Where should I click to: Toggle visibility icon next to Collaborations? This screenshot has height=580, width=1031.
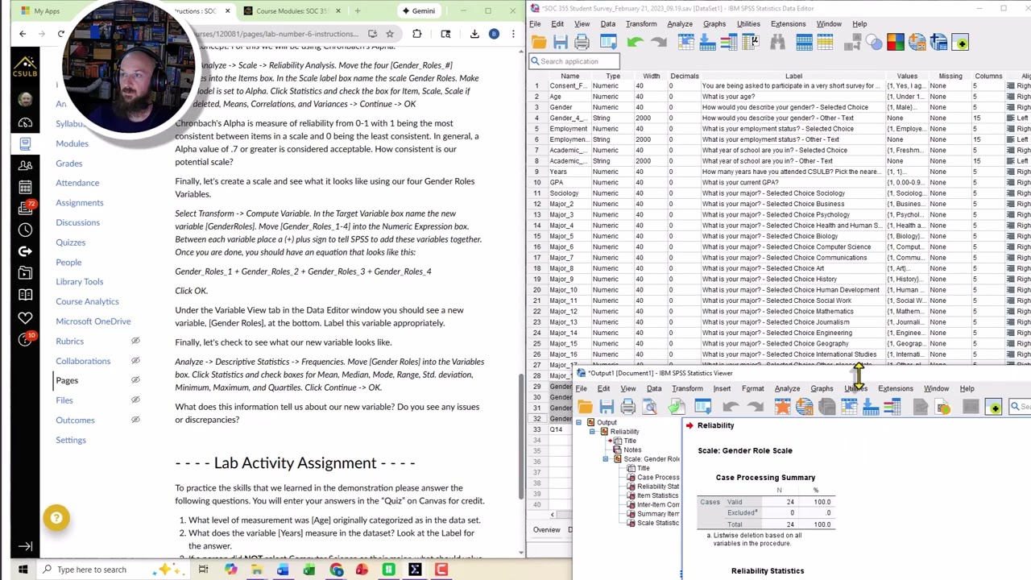[135, 361]
